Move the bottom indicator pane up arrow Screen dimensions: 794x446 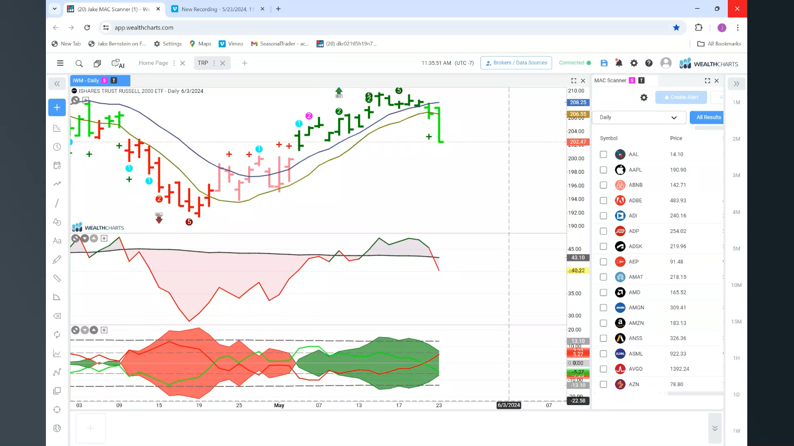point(94,330)
